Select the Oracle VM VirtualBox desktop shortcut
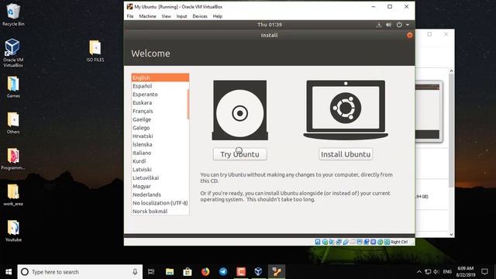This screenshot has width=496, height=279. coord(13,53)
